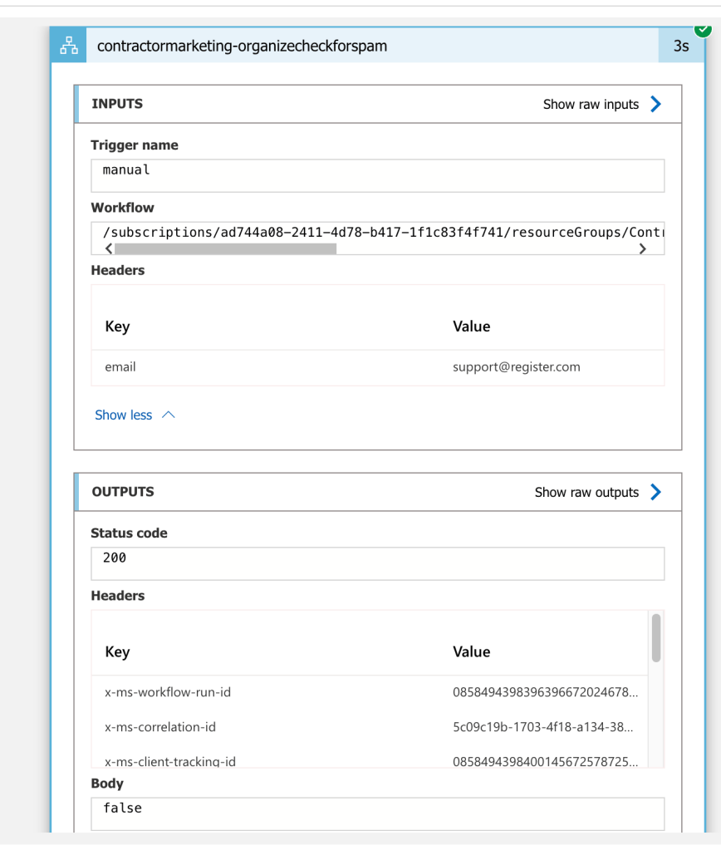Click the up caret beside Show less
The width and height of the screenshot is (721, 850).
click(x=169, y=415)
